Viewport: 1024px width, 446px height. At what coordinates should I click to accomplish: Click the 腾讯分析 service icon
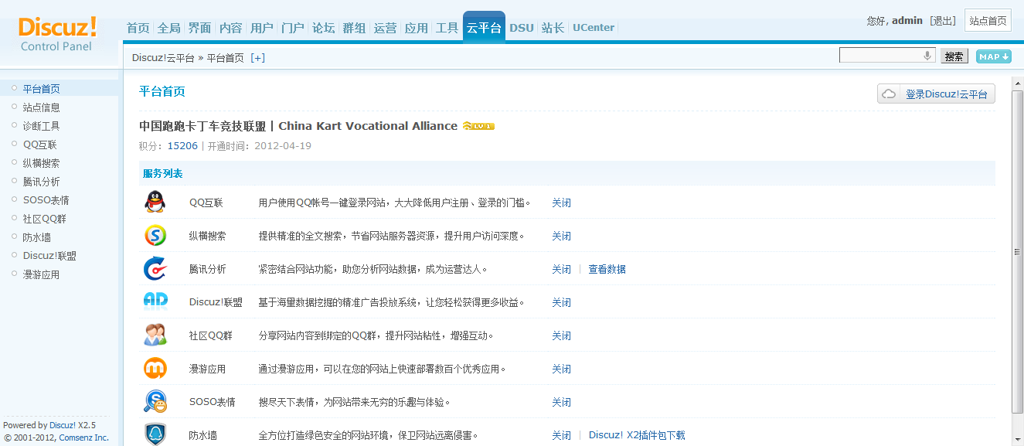click(155, 269)
